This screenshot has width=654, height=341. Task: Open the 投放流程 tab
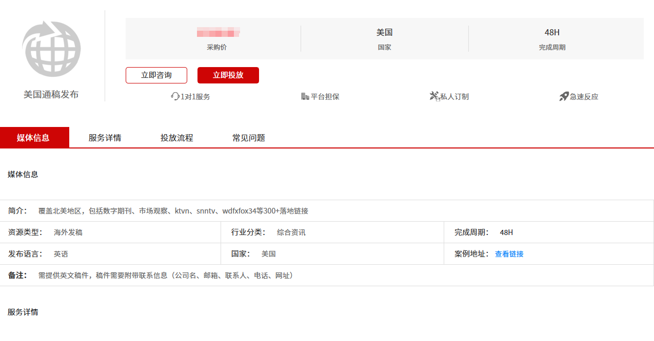coord(177,138)
